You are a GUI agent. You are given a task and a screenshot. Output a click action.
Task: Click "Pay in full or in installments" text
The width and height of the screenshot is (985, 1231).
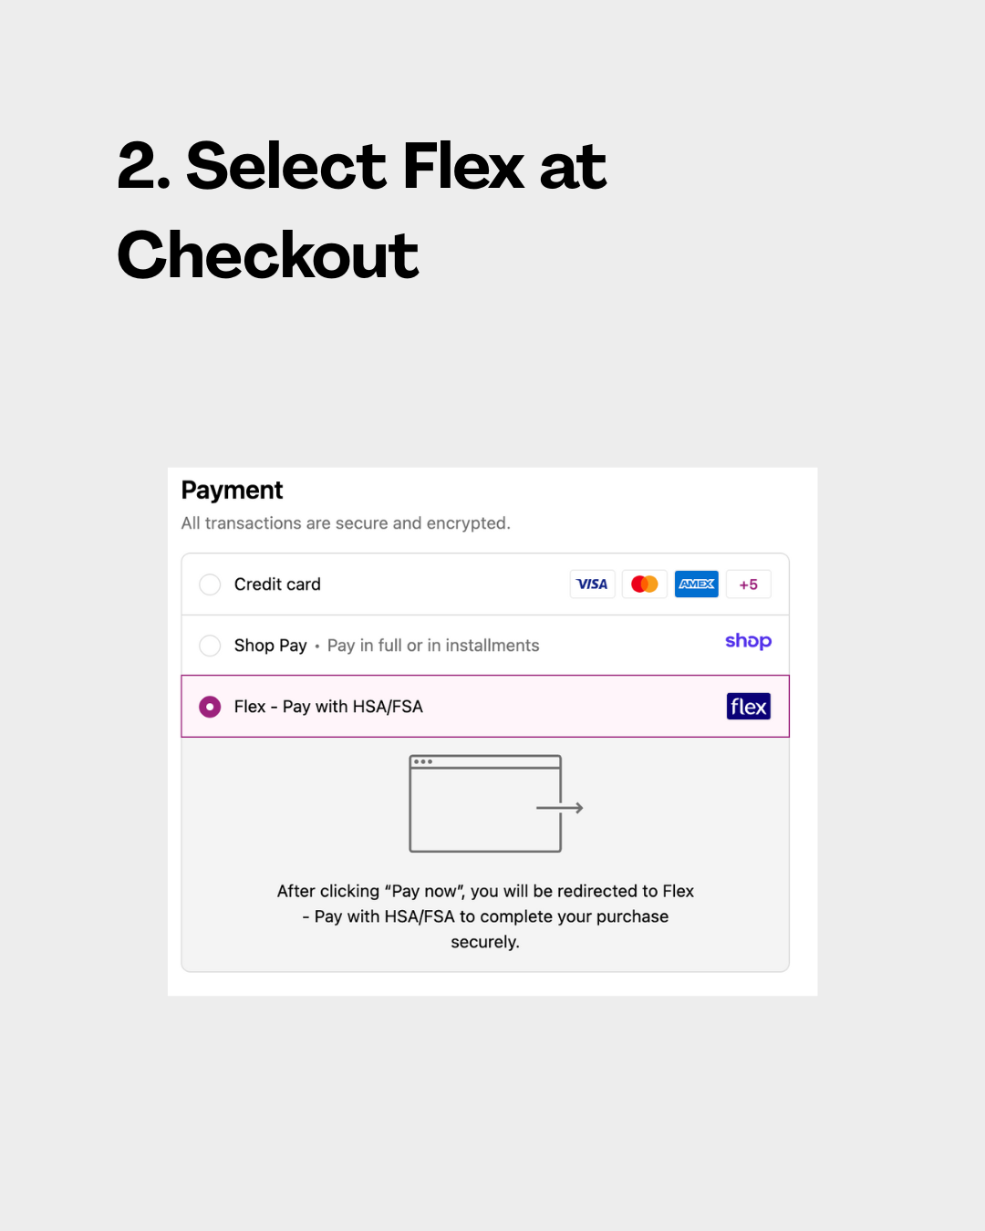433,646
